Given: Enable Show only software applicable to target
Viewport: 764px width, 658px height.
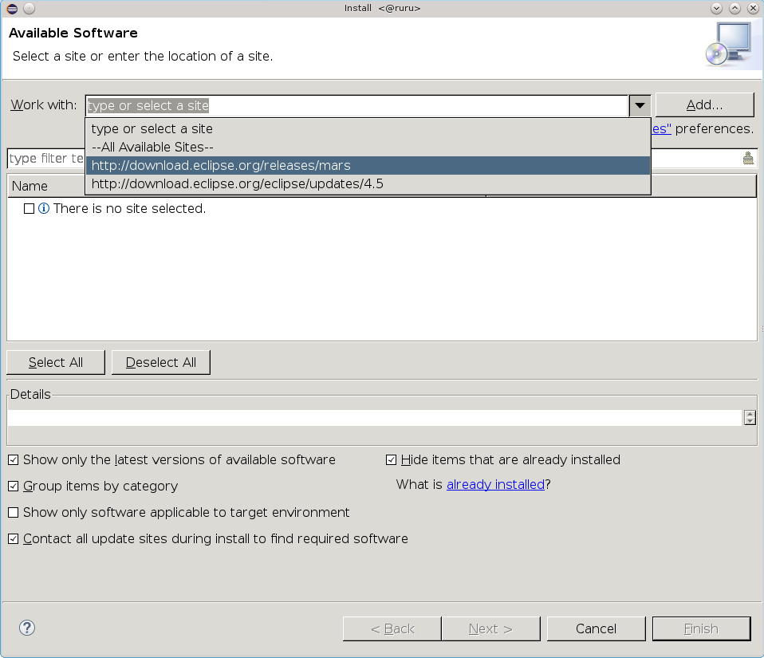Looking at the screenshot, I should (14, 513).
